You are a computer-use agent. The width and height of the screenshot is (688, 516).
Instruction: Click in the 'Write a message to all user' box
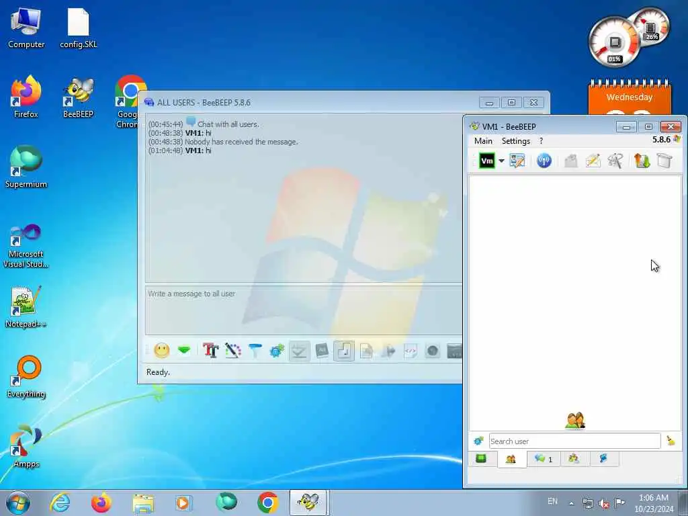point(304,310)
